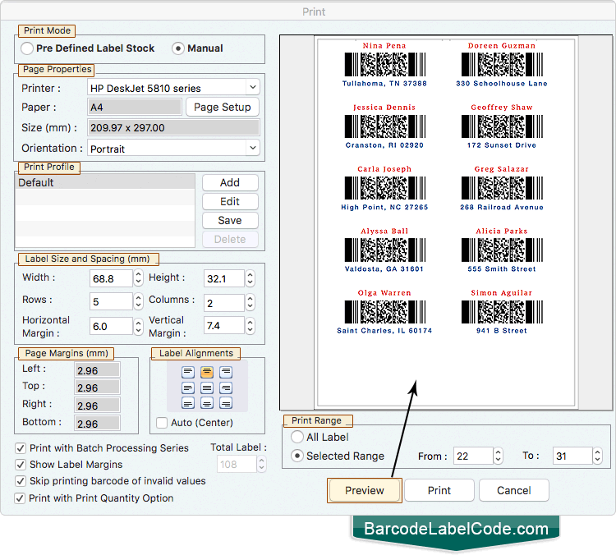Click the 'Valdosta, GA 31601' preview text
The width and height of the screenshot is (616, 555).
384,269
